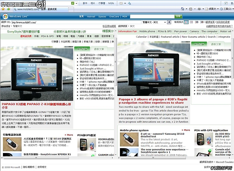Click New Susumu article link
The width and height of the screenshot is (234, 171).
(193, 37)
